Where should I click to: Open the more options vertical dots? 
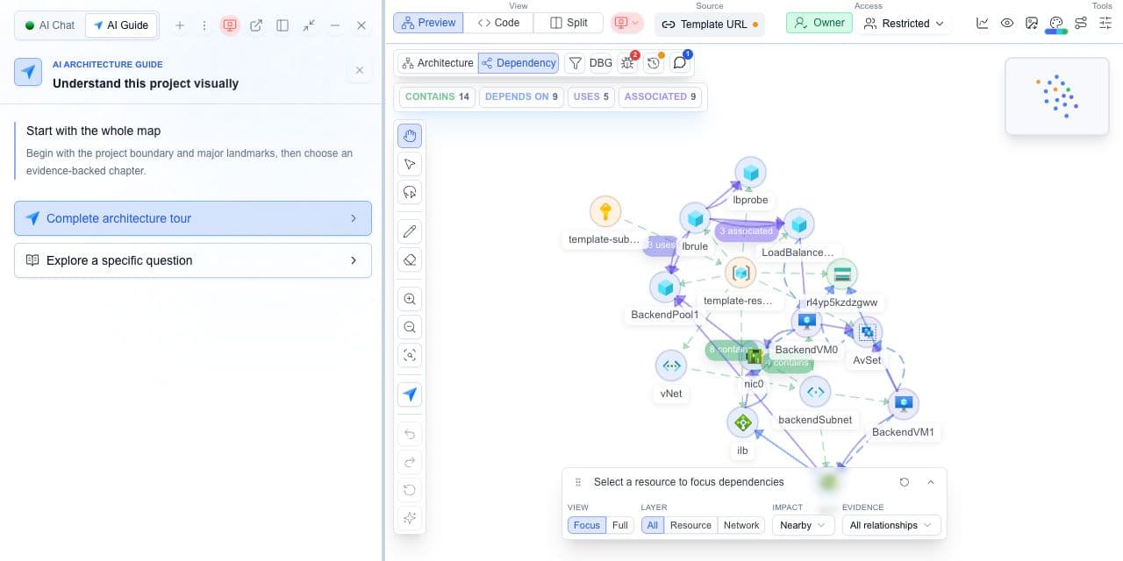(204, 25)
